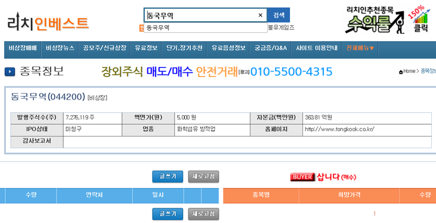Open the 유료음성정보 menu
The width and height of the screenshot is (436, 223).
point(228,48)
